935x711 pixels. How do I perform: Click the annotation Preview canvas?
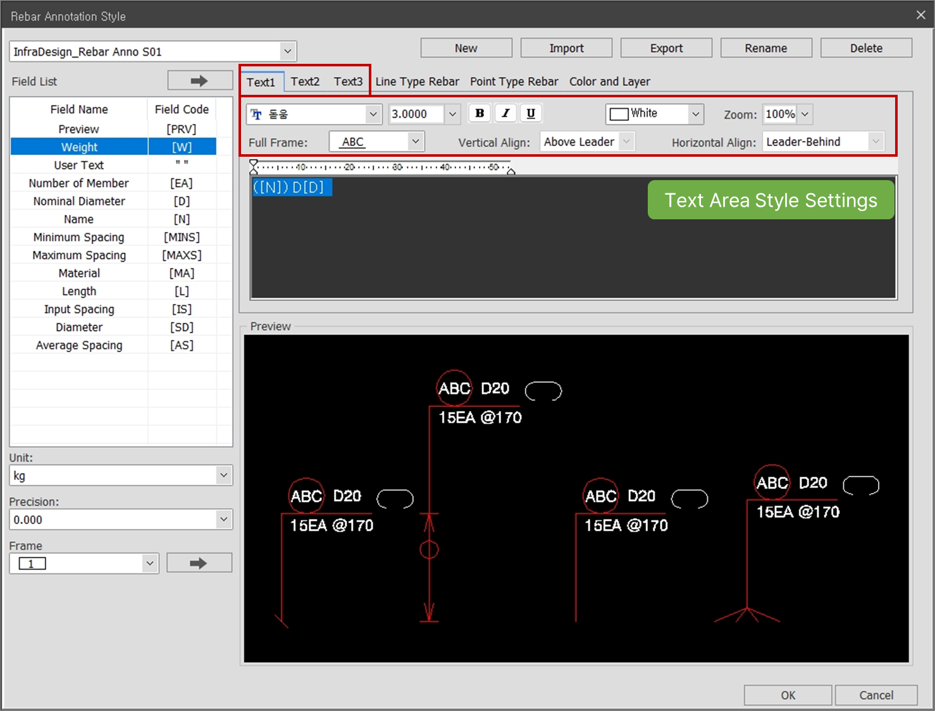pos(576,499)
